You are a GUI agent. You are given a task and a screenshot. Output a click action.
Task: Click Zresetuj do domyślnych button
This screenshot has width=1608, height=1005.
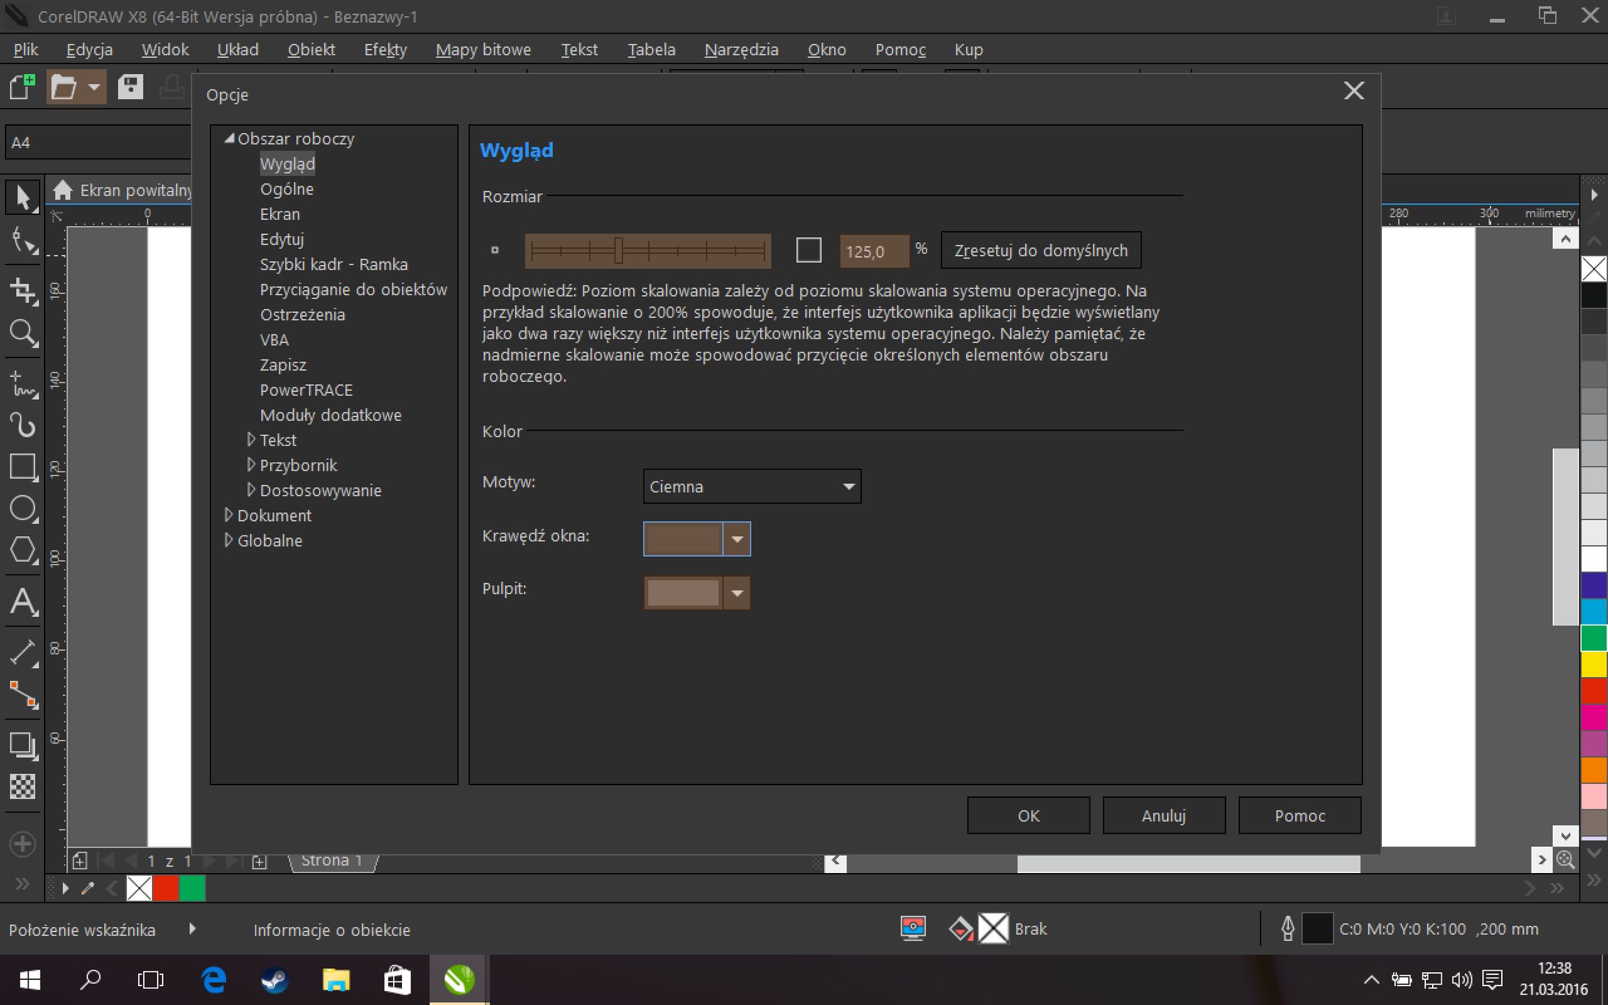click(1041, 251)
